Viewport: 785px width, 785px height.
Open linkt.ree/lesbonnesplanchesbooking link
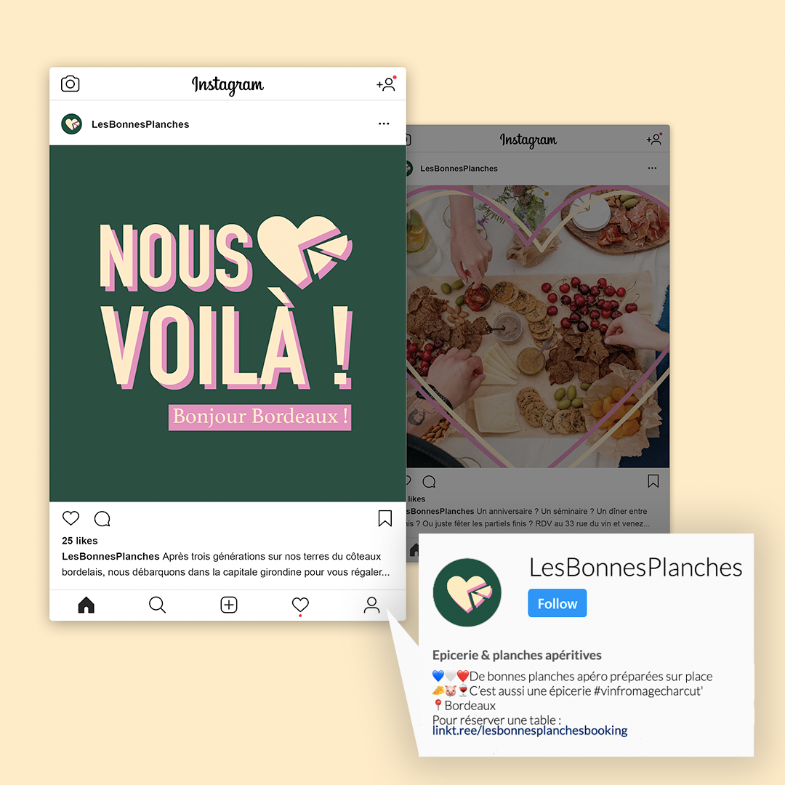click(x=530, y=730)
